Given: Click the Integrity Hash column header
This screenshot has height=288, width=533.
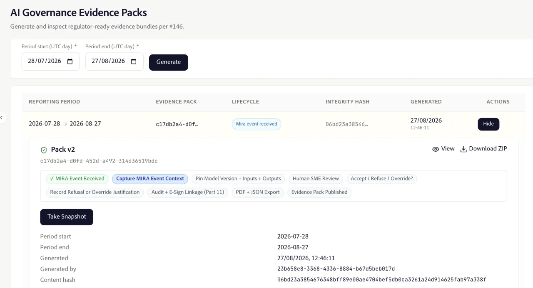Looking at the screenshot, I should click(347, 102).
